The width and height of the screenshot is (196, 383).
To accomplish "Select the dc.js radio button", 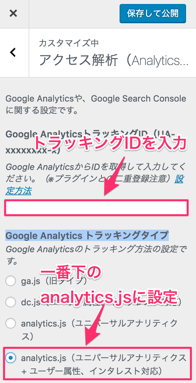I will [x=11, y=302].
